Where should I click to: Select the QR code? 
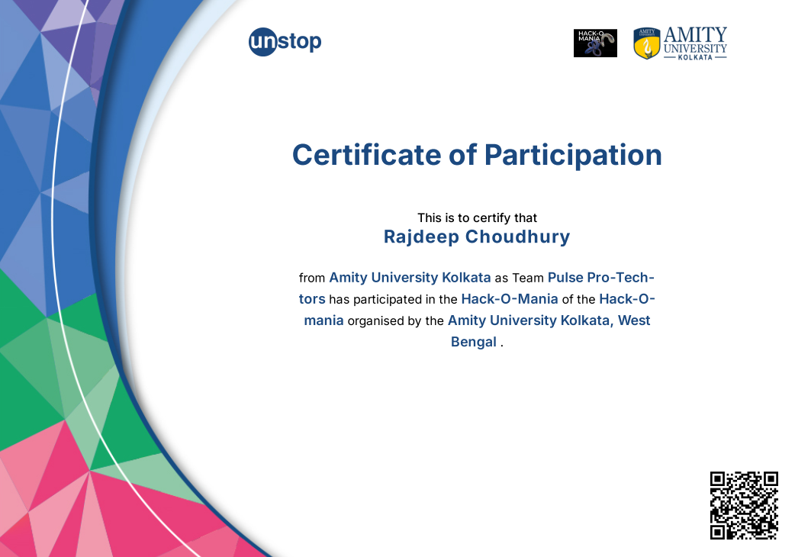point(744,506)
